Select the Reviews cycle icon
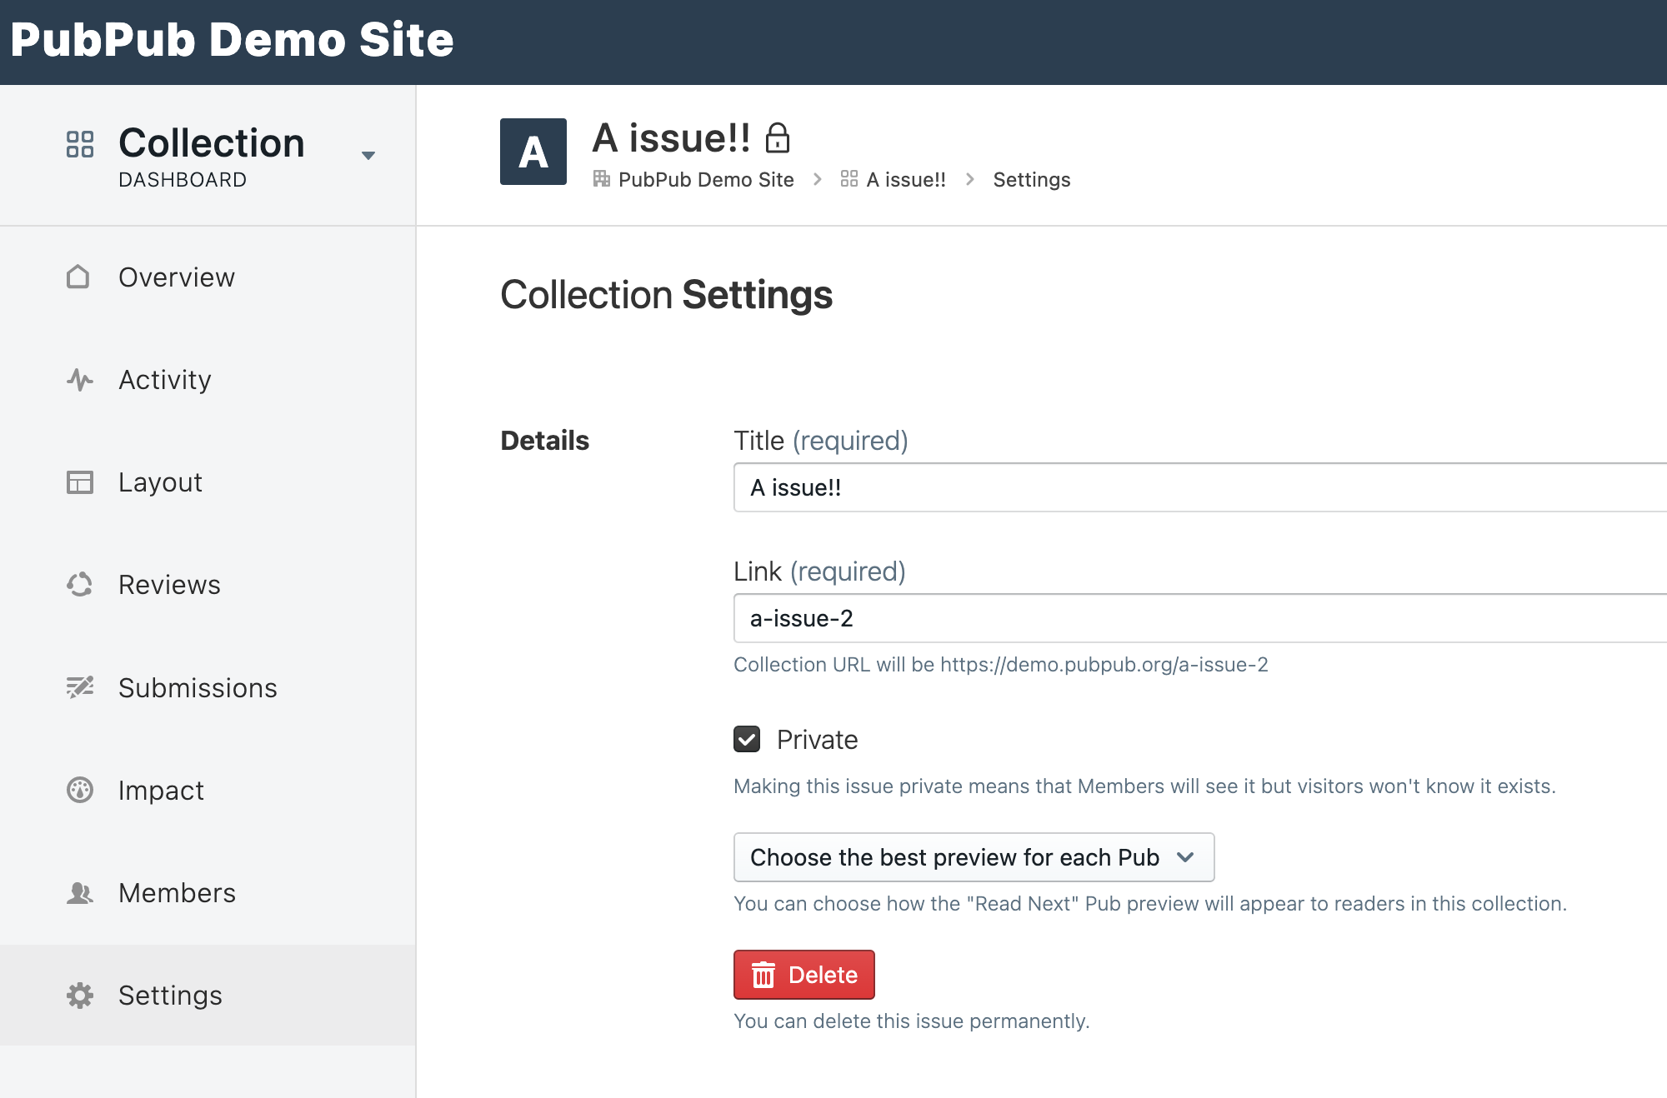 (x=79, y=585)
